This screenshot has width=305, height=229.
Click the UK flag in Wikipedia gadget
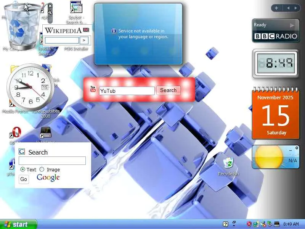[x=86, y=30]
